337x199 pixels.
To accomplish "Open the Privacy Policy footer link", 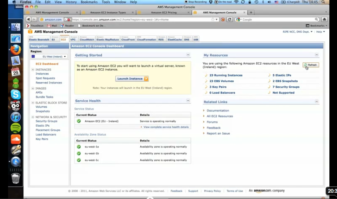I will [212, 191].
